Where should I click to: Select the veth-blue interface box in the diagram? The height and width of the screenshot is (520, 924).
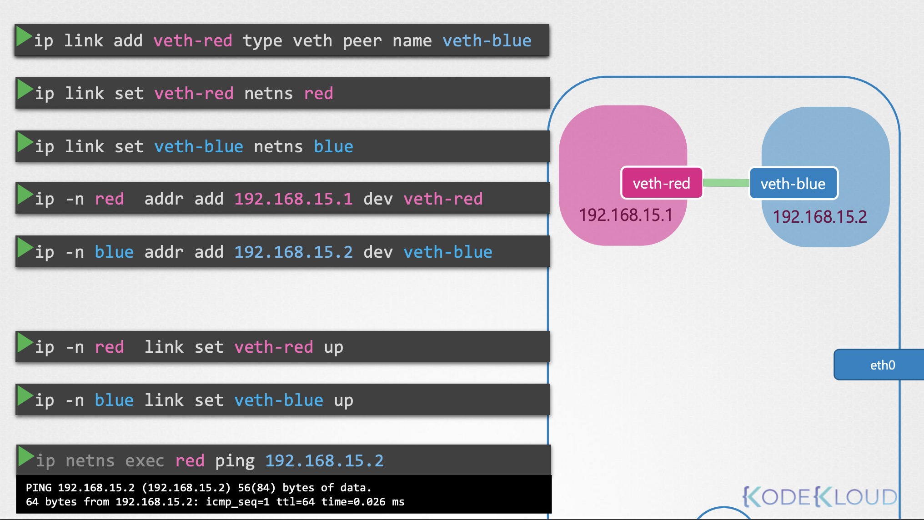tap(793, 183)
